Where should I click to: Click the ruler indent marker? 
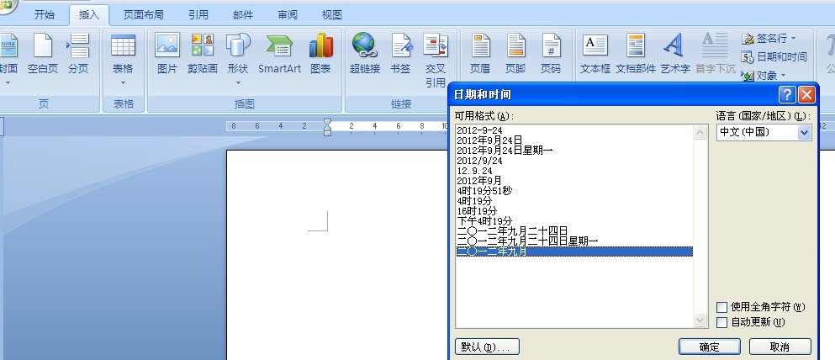point(327,127)
